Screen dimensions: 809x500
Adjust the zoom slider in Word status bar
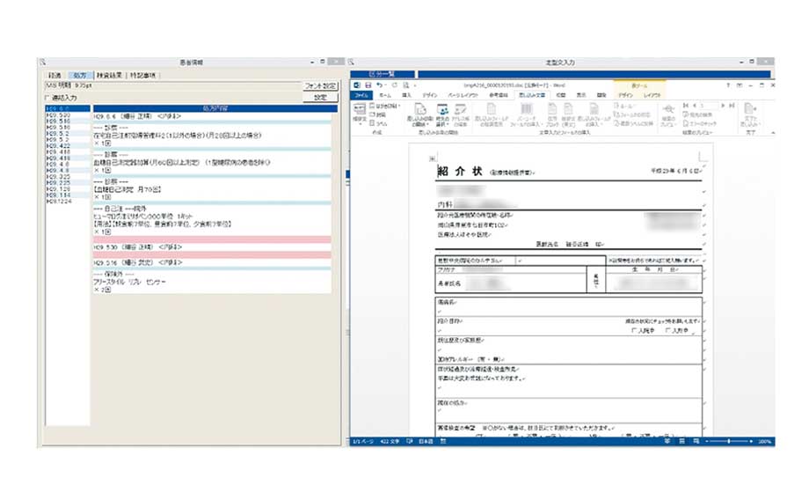pyautogui.click(x=730, y=441)
